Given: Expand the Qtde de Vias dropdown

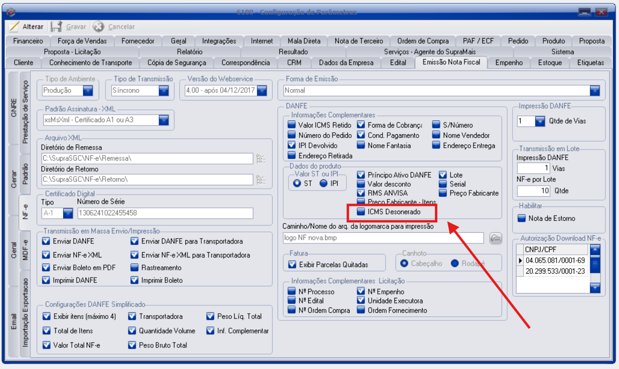Looking at the screenshot, I should [x=540, y=122].
